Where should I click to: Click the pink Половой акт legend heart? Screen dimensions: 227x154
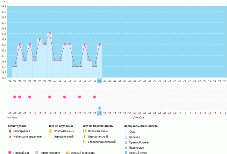pos(10,153)
